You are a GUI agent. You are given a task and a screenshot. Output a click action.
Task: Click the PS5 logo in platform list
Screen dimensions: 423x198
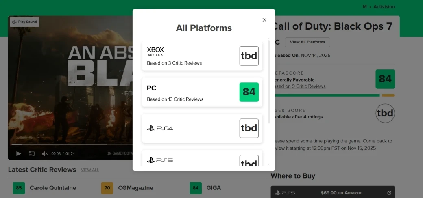point(160,160)
